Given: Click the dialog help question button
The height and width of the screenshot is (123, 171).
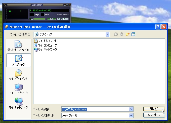Looking at the screenshot, I should pyautogui.click(x=158, y=27).
